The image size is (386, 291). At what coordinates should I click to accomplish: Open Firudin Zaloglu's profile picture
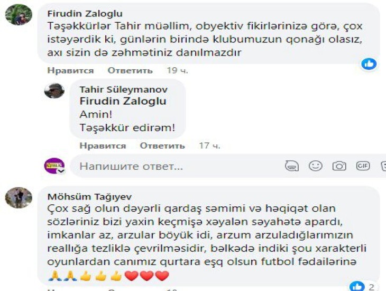pos(19,14)
